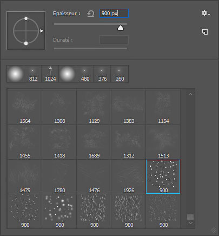Screen dimensions: 219x236
Task: Choose the texture brush labeled 1689
Action: [94, 142]
